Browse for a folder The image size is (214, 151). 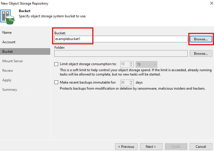tap(201, 54)
